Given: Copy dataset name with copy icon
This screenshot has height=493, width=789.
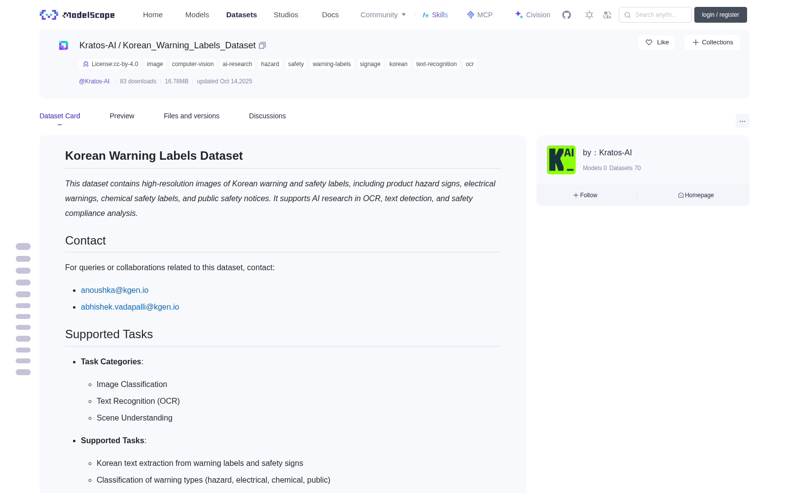Looking at the screenshot, I should [262, 45].
